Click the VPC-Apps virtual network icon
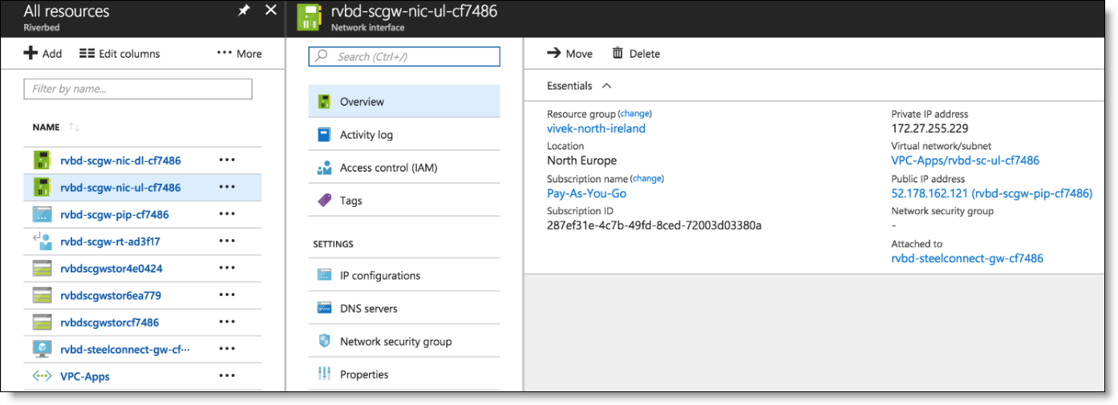The height and width of the screenshot is (405, 1118). pos(42,376)
